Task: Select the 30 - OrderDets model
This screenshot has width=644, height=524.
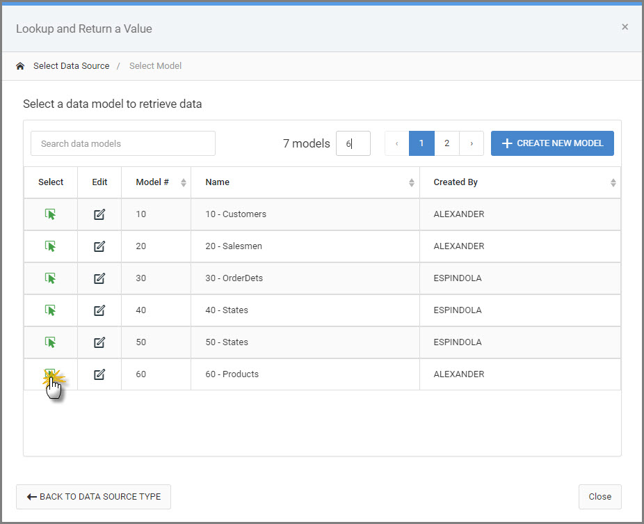Action: 50,278
